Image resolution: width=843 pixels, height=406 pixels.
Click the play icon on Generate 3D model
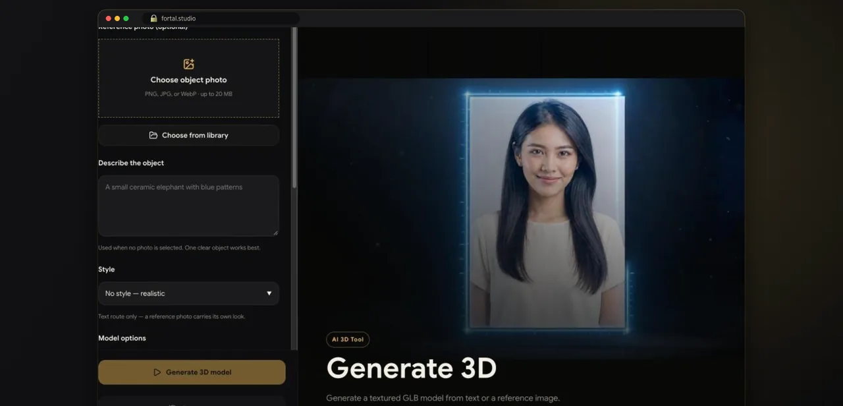[x=157, y=372]
